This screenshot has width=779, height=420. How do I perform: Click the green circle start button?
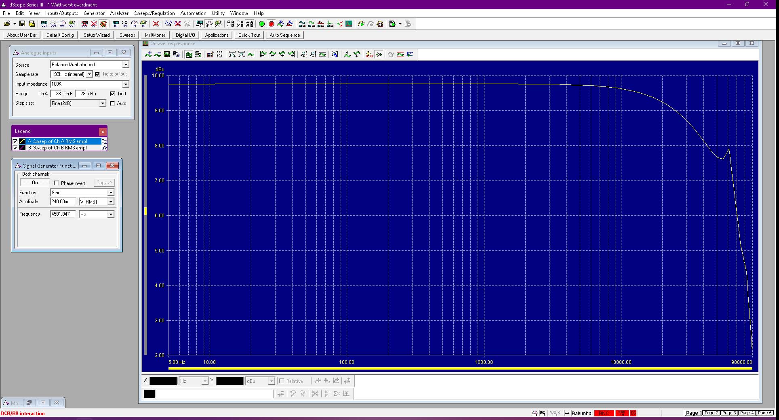point(262,24)
